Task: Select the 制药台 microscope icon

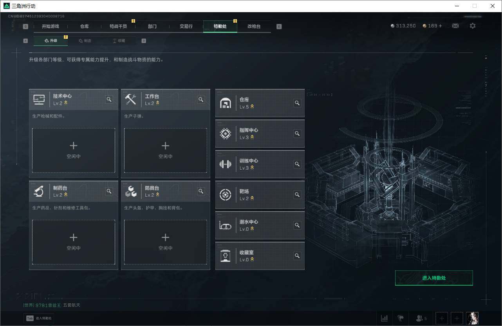Action: pyautogui.click(x=39, y=191)
